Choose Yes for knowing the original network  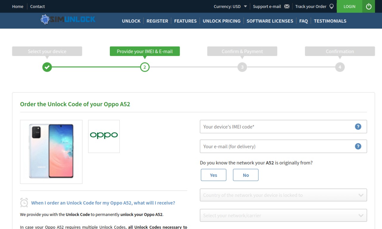click(x=213, y=175)
